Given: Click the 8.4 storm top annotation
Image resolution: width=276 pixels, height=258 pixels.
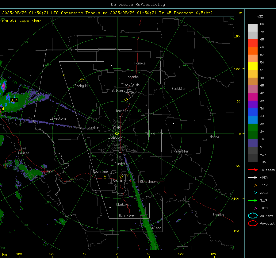Looking at the screenshot, I should click(14, 100).
